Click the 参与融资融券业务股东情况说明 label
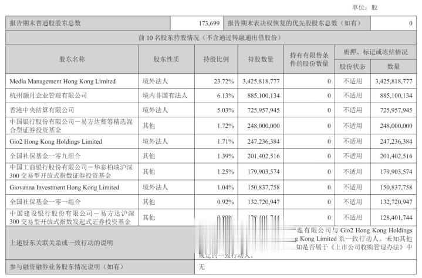422x278 pixels. [x=66, y=267]
